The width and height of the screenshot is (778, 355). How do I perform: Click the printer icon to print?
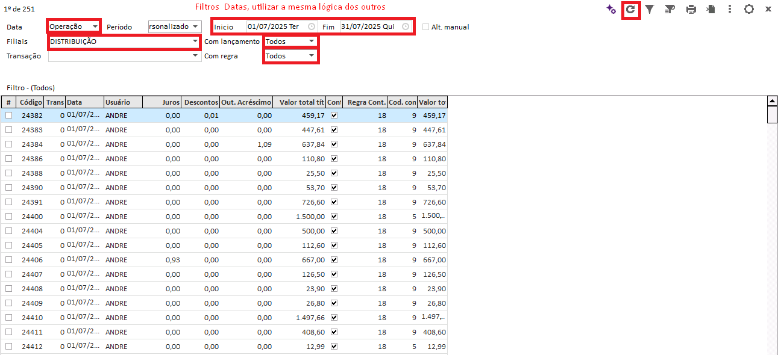[x=691, y=10]
